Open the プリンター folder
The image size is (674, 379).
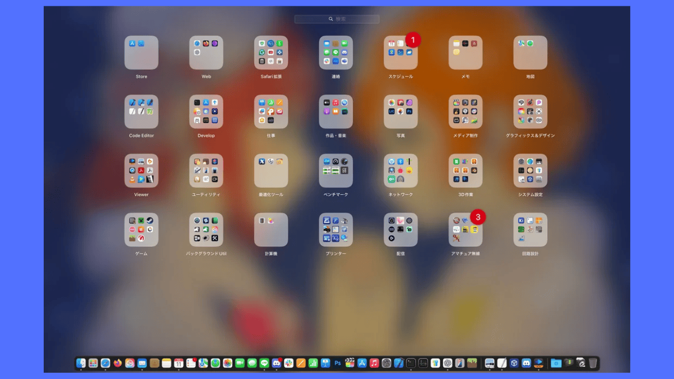[335, 230]
